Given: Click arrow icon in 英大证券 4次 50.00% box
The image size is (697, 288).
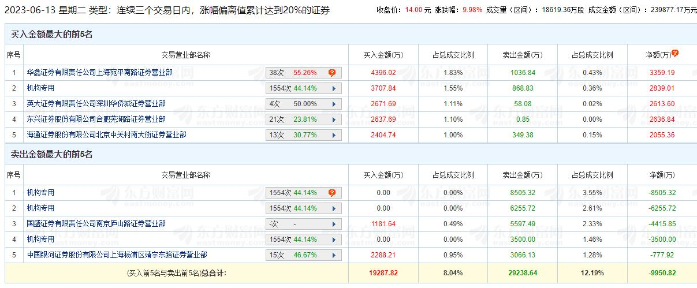Looking at the screenshot, I should 334,104.
